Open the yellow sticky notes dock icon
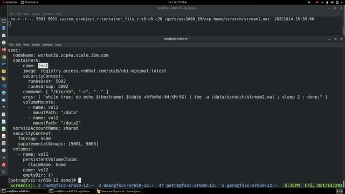 click(4, 71)
